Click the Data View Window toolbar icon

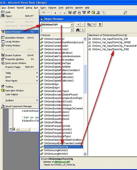(x=93, y=13)
